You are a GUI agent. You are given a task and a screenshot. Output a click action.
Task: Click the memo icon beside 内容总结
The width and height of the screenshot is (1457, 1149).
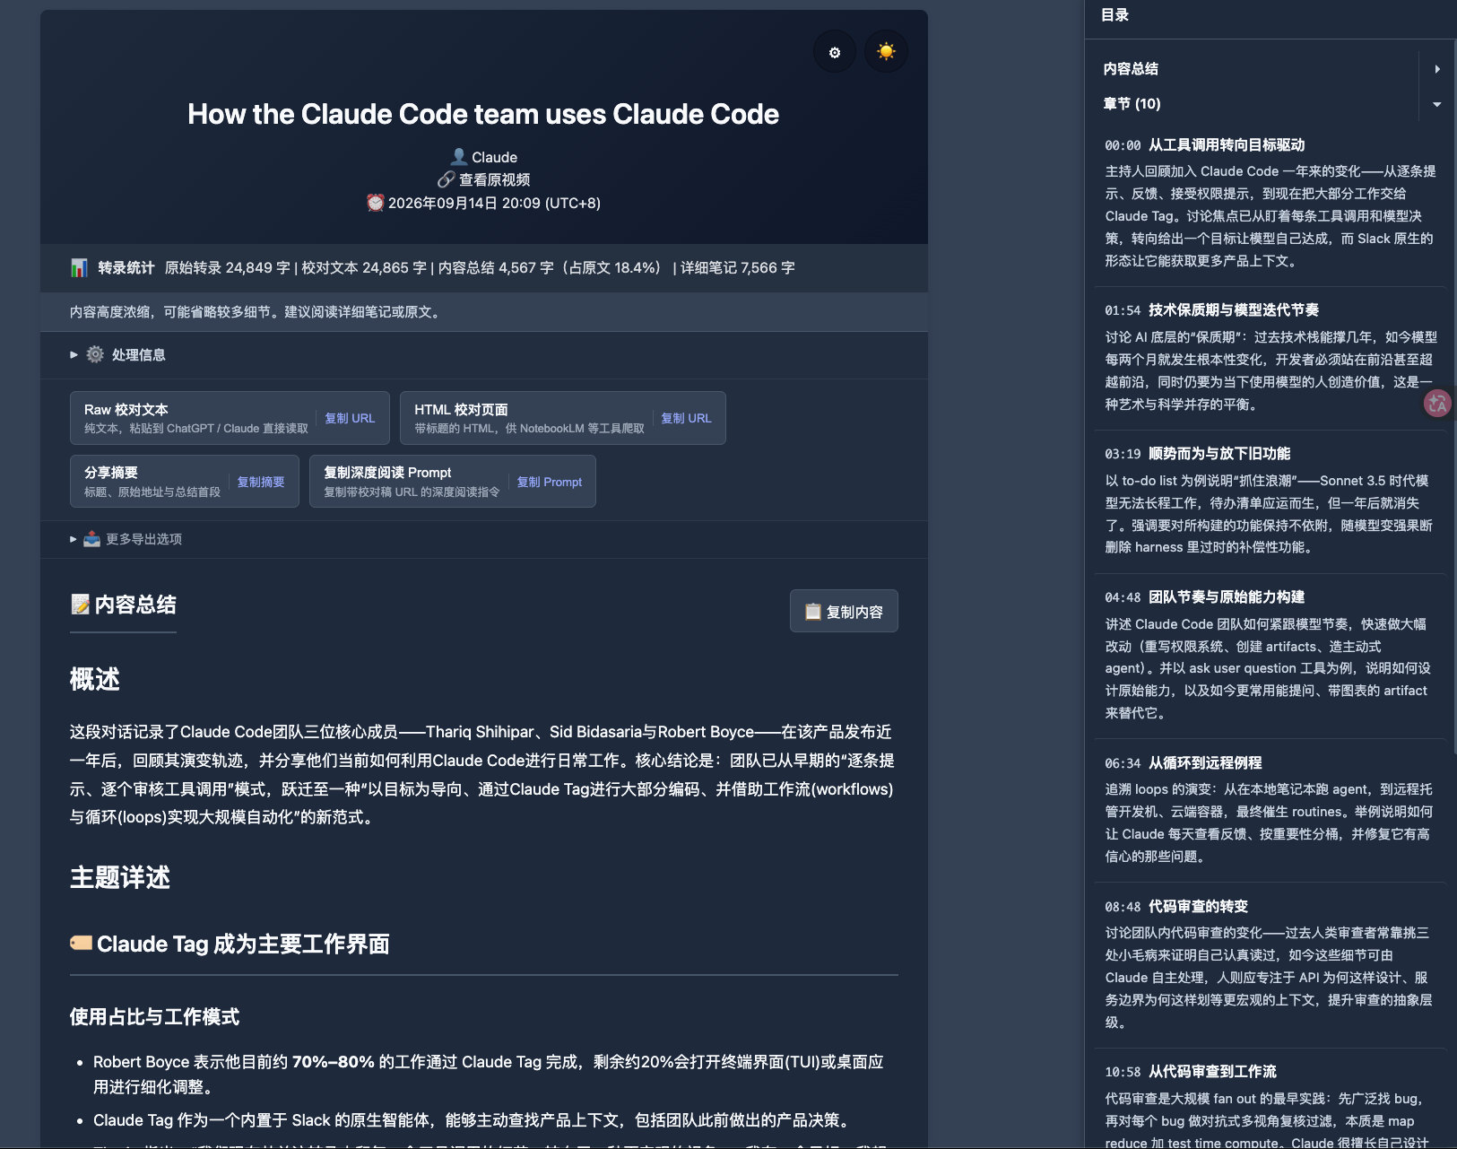coord(80,605)
